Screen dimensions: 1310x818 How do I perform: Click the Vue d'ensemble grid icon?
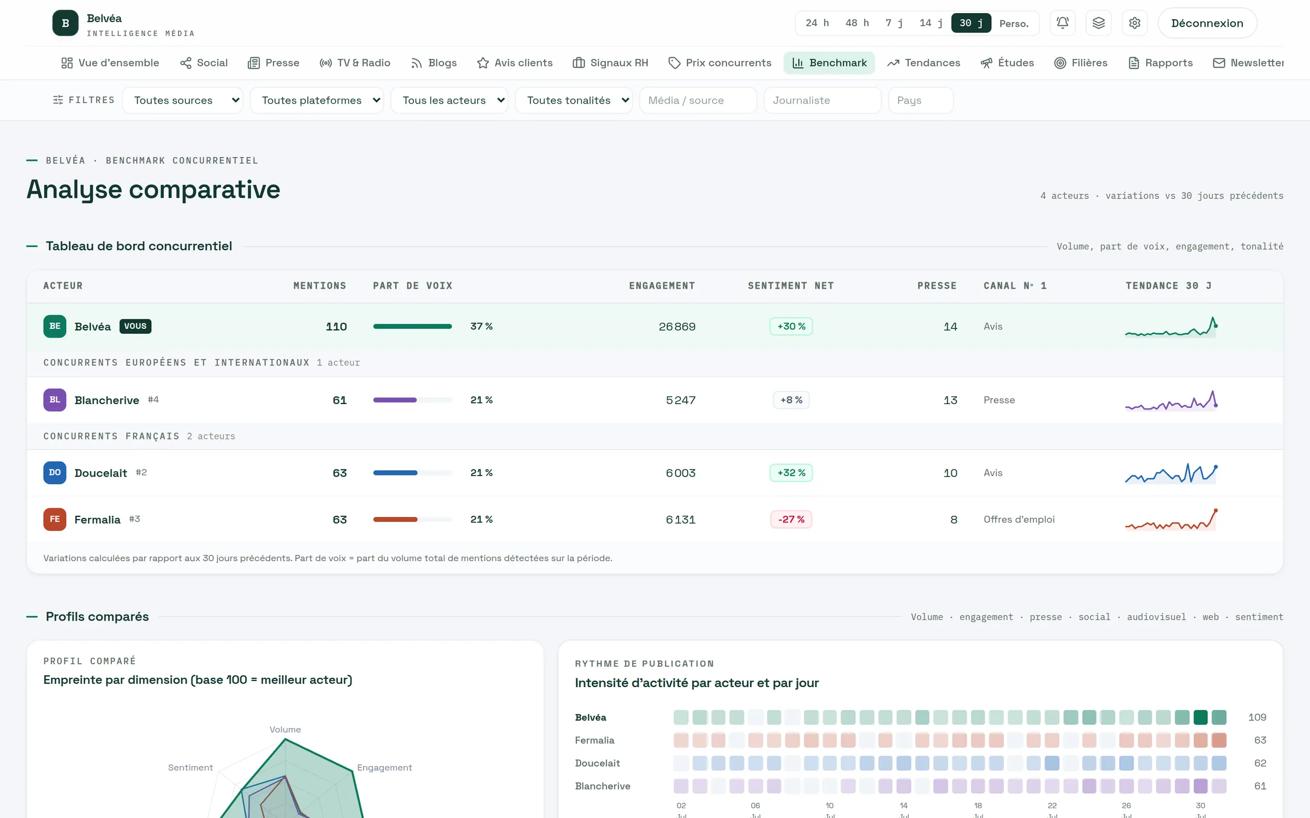(67, 63)
